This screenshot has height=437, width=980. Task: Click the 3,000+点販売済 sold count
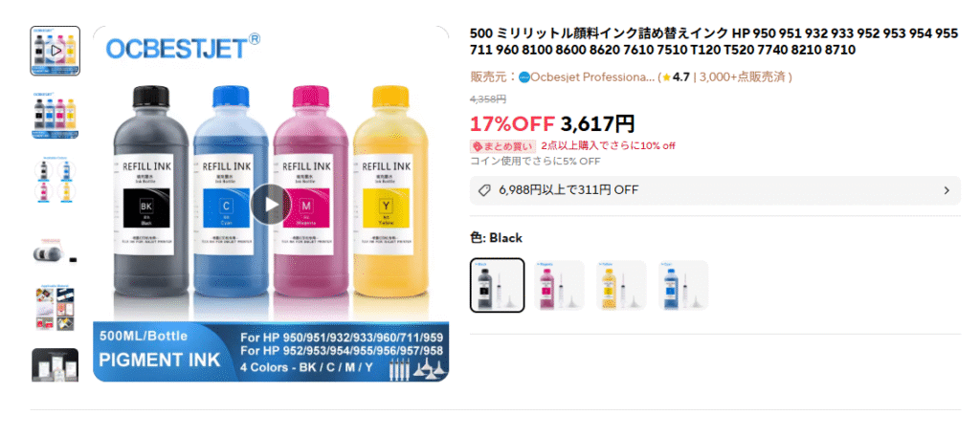point(744,77)
